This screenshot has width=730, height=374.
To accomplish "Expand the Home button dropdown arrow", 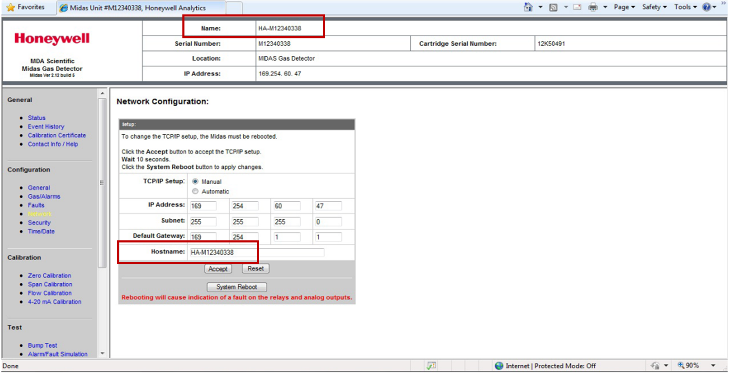I will pyautogui.click(x=541, y=7).
